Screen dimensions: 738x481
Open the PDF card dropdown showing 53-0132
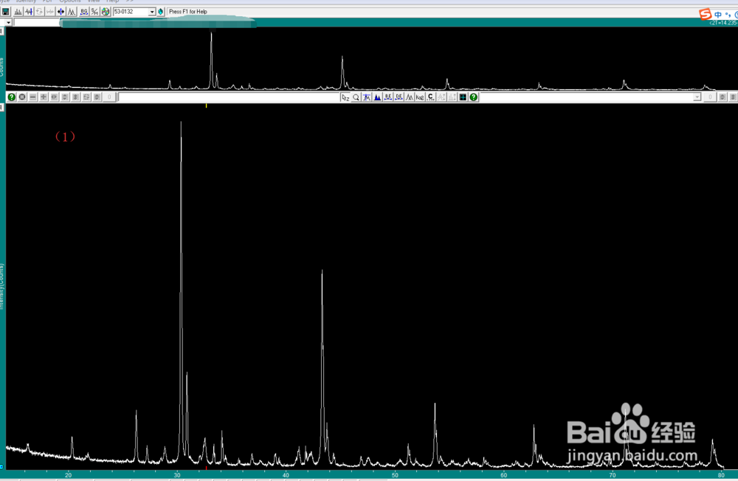click(x=151, y=12)
